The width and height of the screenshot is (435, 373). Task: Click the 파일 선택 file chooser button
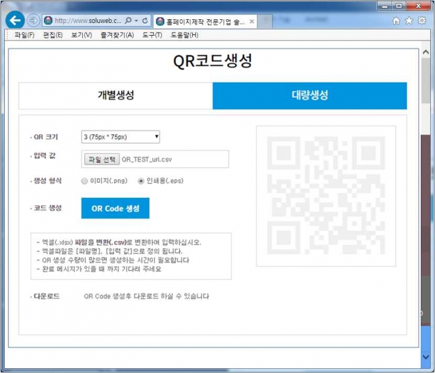pyautogui.click(x=102, y=159)
